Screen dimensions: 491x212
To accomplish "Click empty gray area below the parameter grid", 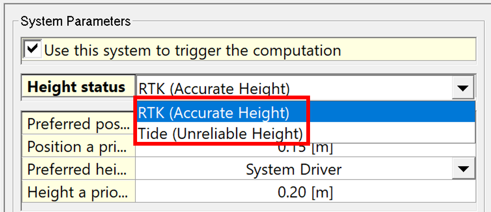I will coord(251,207).
